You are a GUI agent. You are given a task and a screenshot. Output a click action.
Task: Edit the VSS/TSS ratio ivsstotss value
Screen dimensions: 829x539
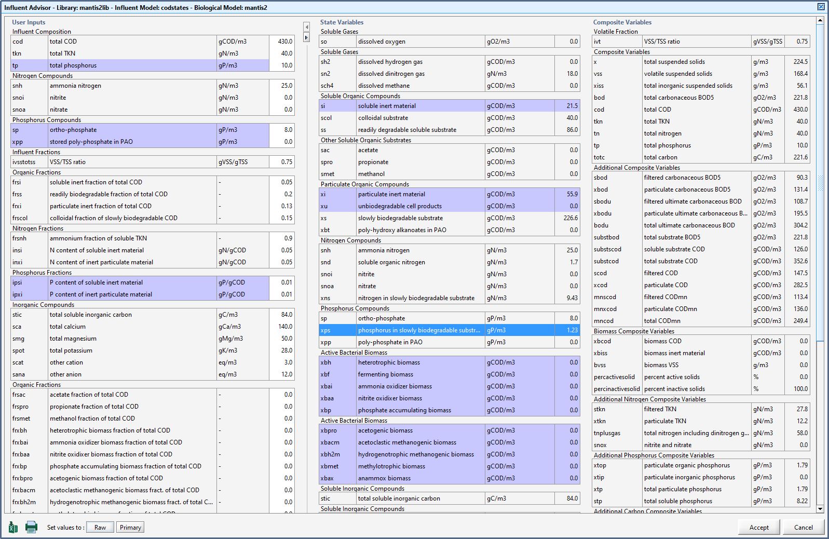(281, 162)
